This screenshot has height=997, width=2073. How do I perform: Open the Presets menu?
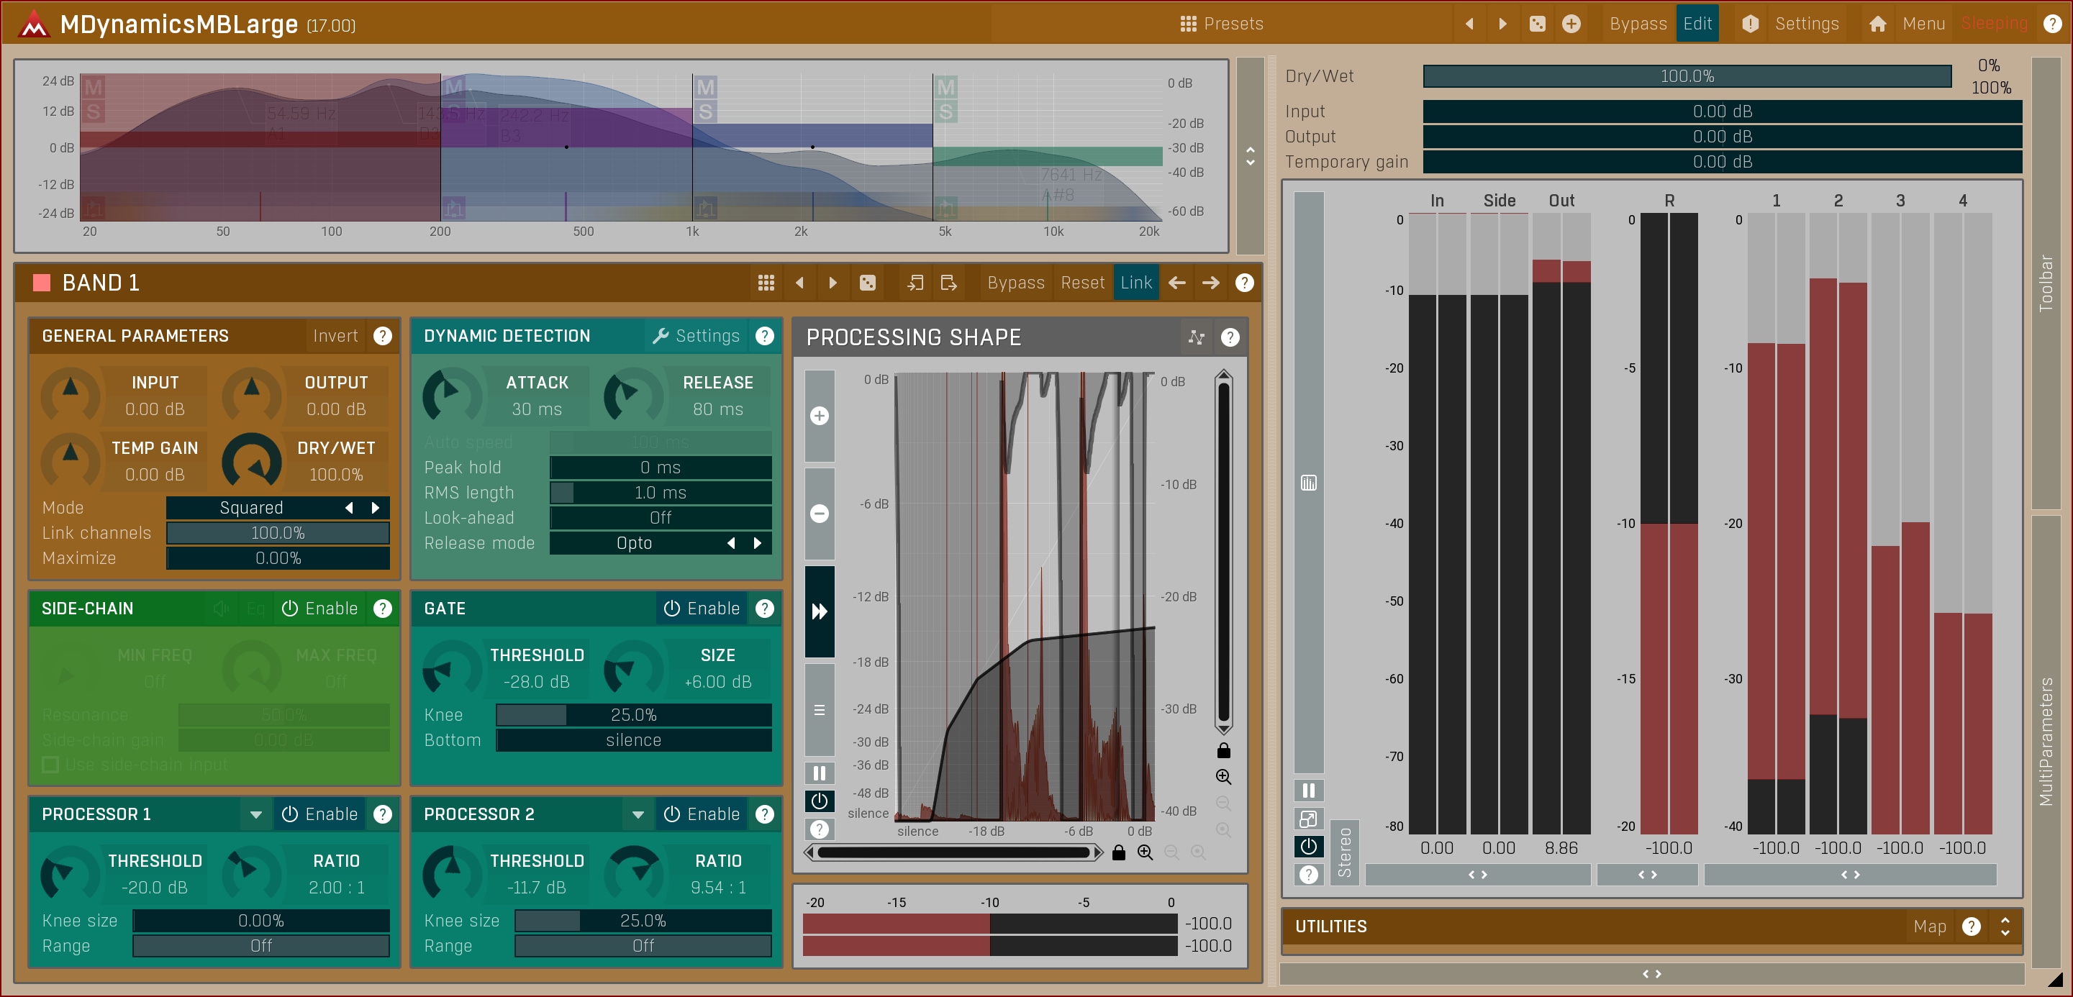click(1222, 24)
